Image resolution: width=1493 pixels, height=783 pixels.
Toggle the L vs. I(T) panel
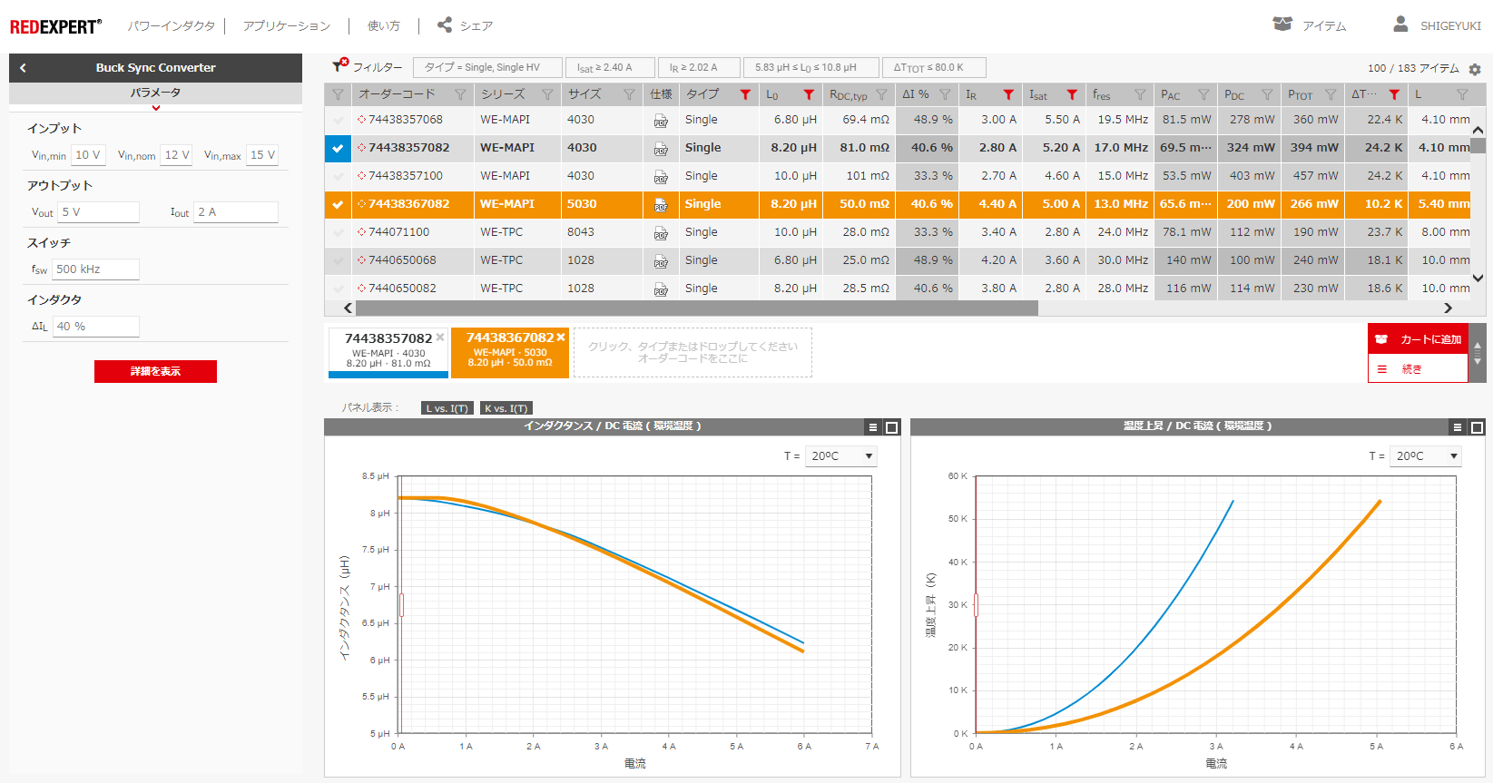click(x=447, y=408)
